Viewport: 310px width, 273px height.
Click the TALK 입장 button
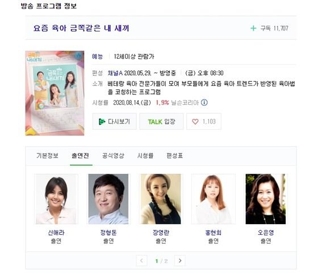[161, 122]
